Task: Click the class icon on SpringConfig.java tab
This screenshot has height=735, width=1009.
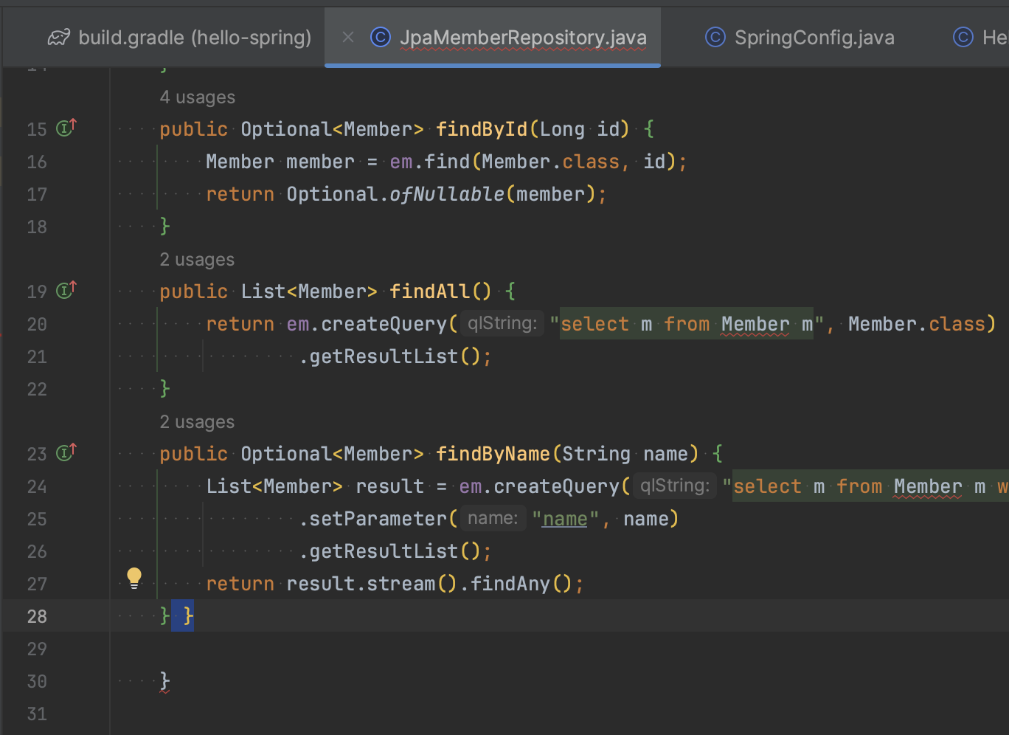Action: click(x=715, y=37)
